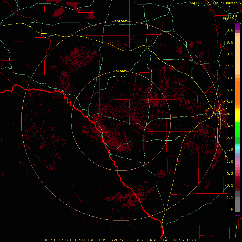242x242 pixels.
Task: Click the KDFX radar site identifier
Action: pos(155,240)
